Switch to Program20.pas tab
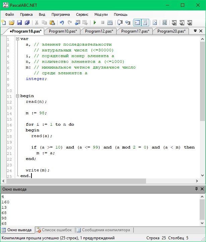 171,31
